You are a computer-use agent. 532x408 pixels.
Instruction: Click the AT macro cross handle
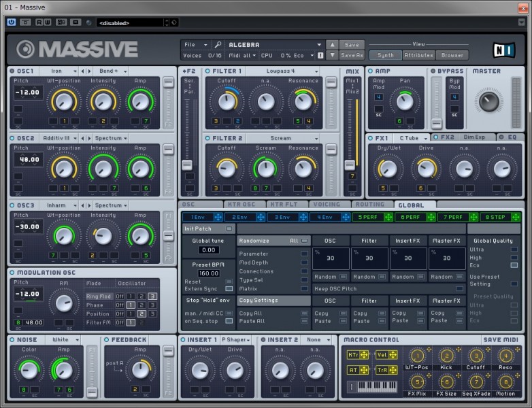(x=364, y=370)
